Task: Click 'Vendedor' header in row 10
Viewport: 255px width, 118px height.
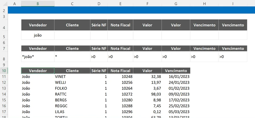Action: (38, 71)
